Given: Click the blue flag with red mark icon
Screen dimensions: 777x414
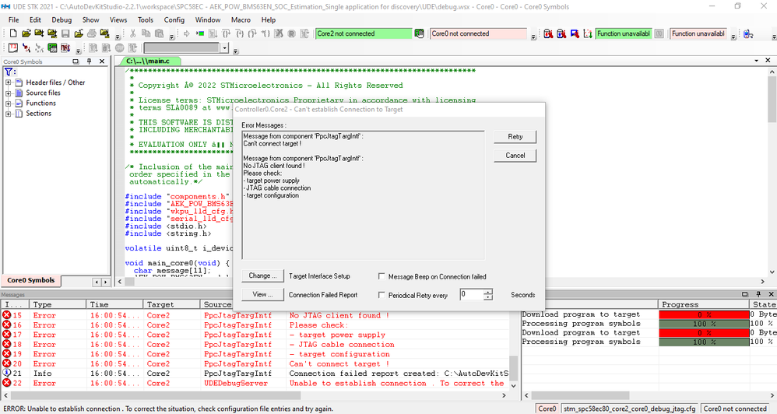Looking at the screenshot, I should [575, 33].
